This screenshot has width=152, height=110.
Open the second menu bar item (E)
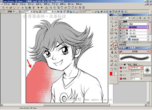coord(15,4)
